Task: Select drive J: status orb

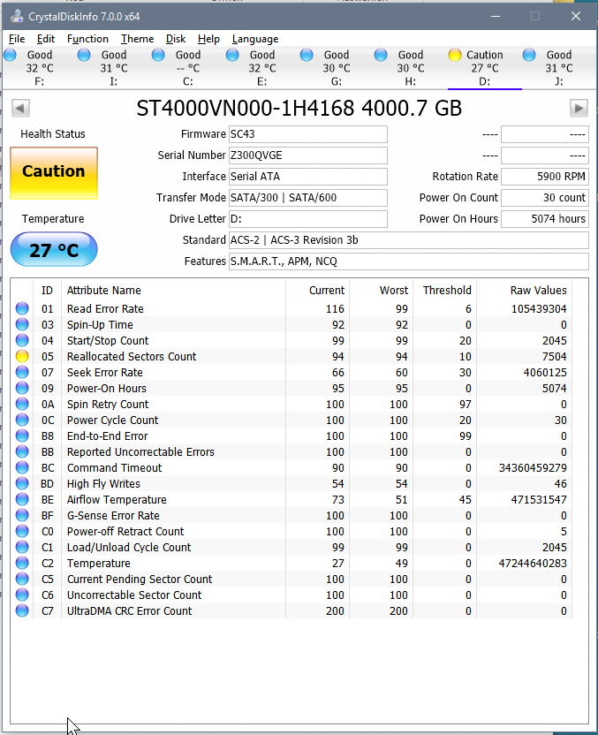Action: [x=529, y=55]
